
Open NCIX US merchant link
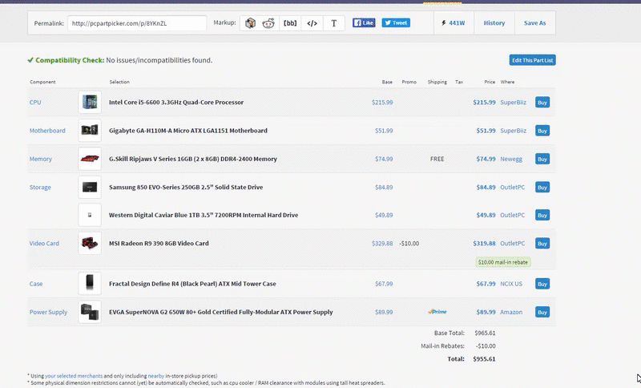pyautogui.click(x=511, y=284)
